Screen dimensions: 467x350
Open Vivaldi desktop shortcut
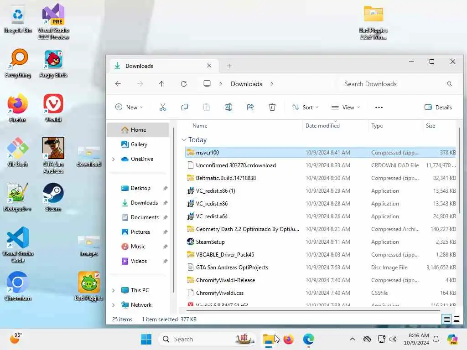click(x=53, y=108)
